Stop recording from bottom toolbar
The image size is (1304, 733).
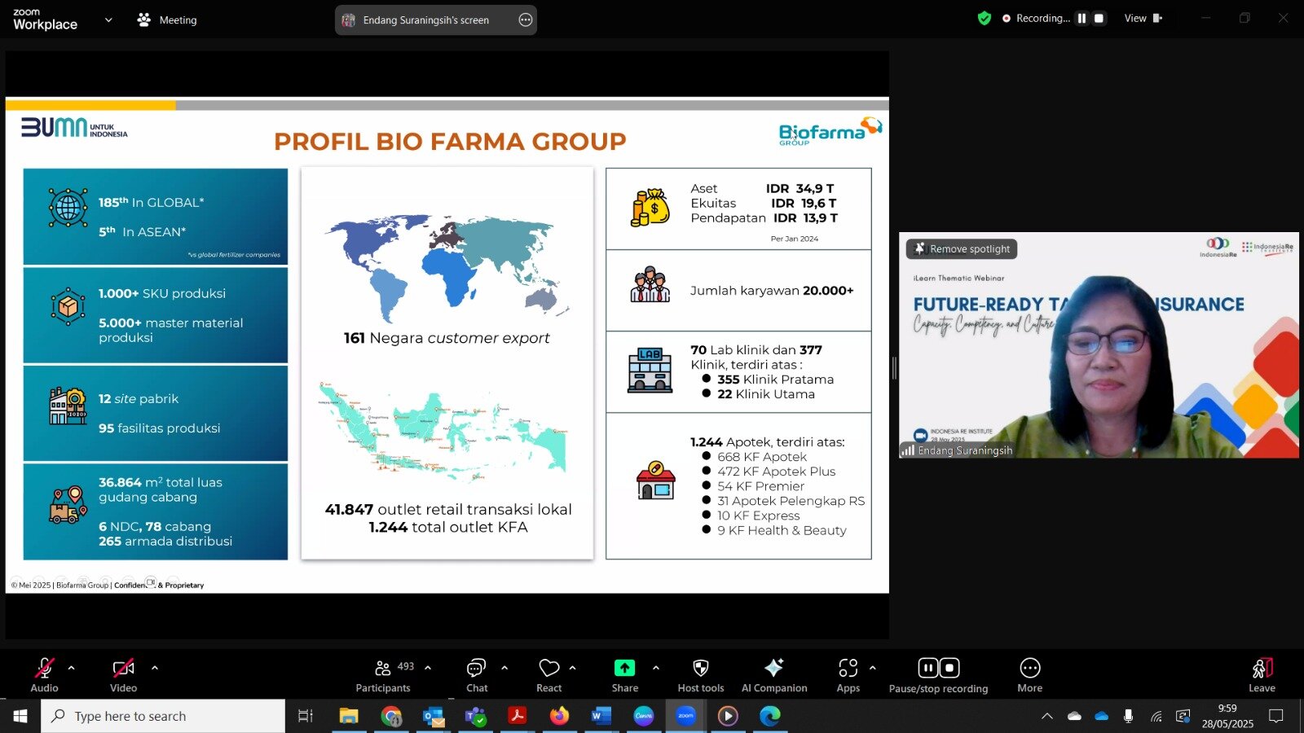949,668
